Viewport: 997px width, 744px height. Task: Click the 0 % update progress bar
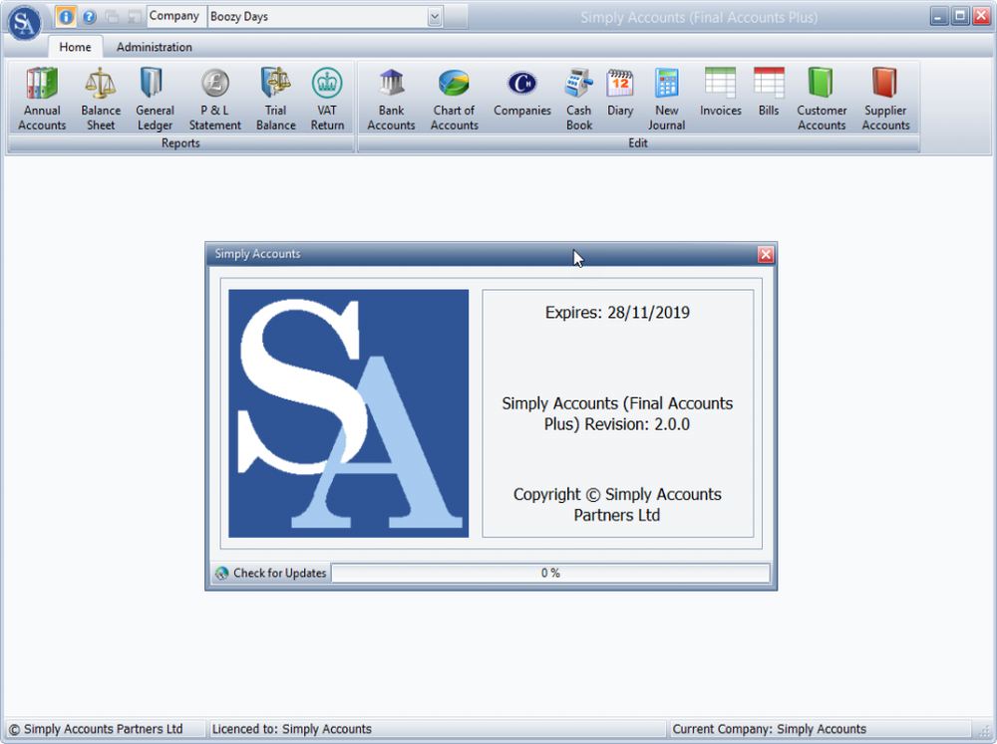coord(550,573)
